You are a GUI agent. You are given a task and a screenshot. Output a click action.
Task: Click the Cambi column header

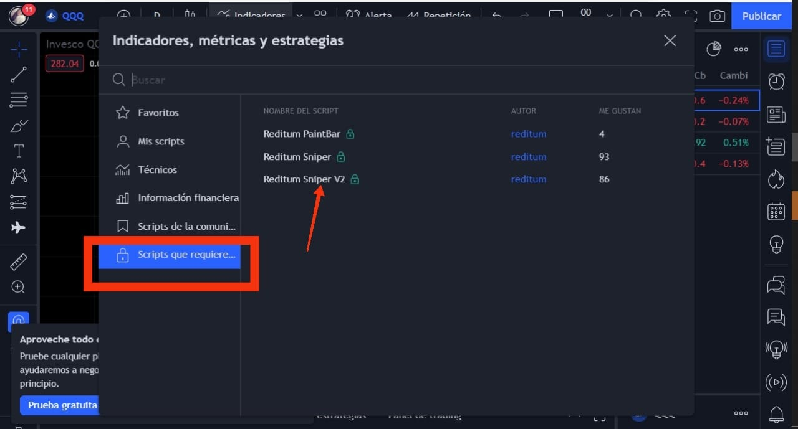tap(734, 75)
